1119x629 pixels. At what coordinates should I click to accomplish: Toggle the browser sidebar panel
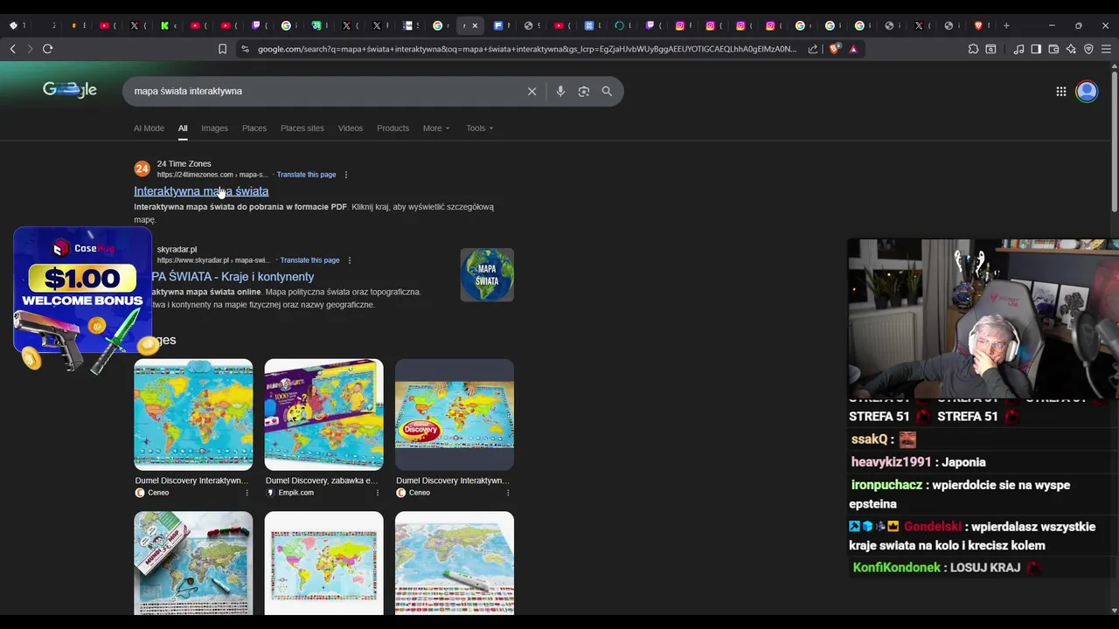click(x=1036, y=49)
